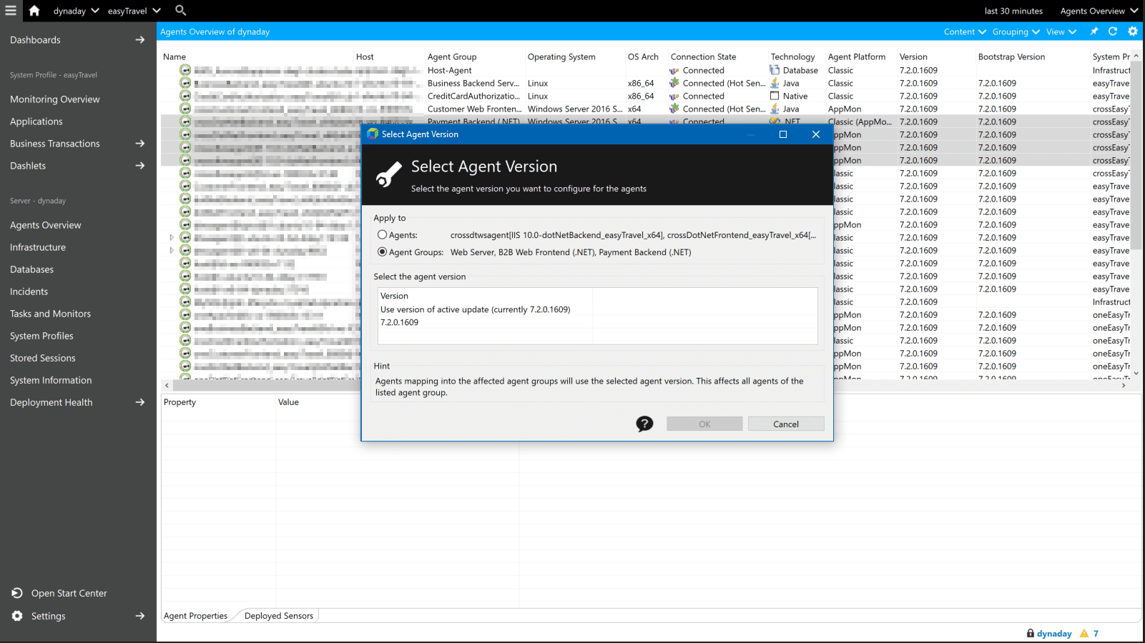The image size is (1145, 643).
Task: Click Java icon in Customer Web Frontend row
Action: (x=775, y=109)
